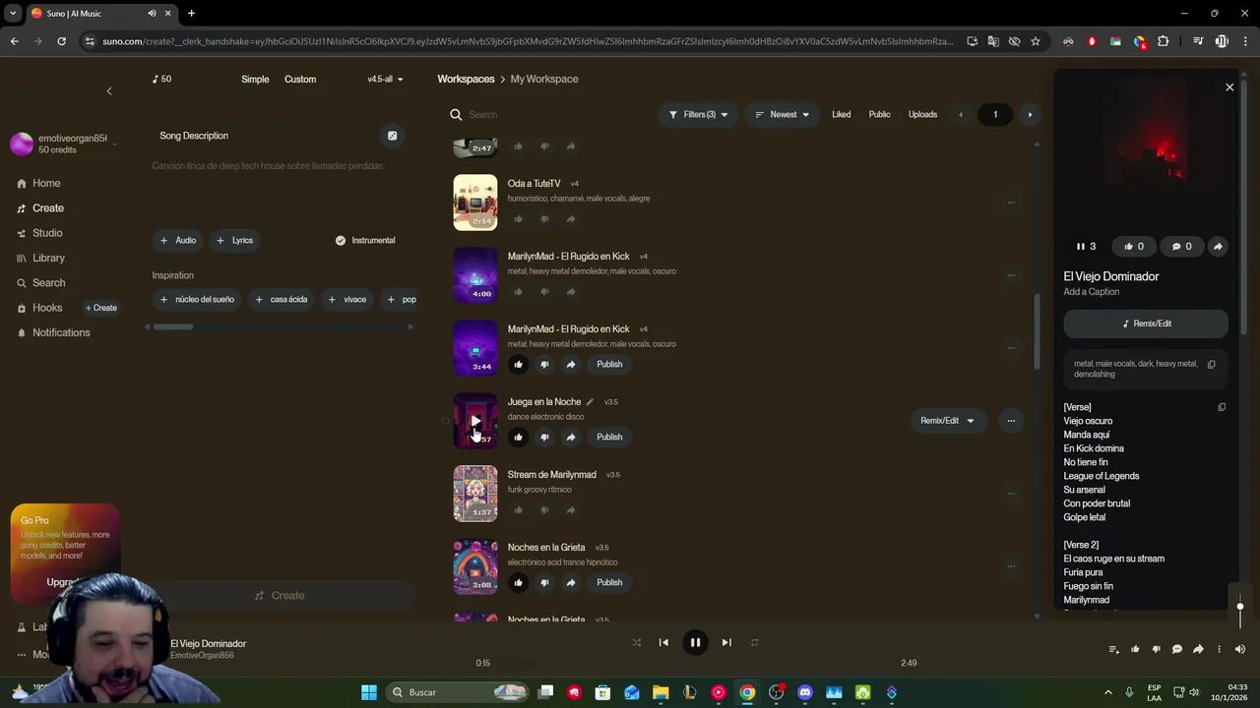Image resolution: width=1260 pixels, height=708 pixels.
Task: Share the playing song from the player bar
Action: coord(1198,649)
